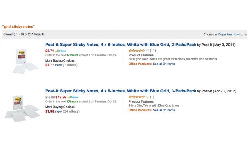Screen dimensions: 247x154
Task: Expand rating dropdown arrow beside (1) review
Action: 148,97
